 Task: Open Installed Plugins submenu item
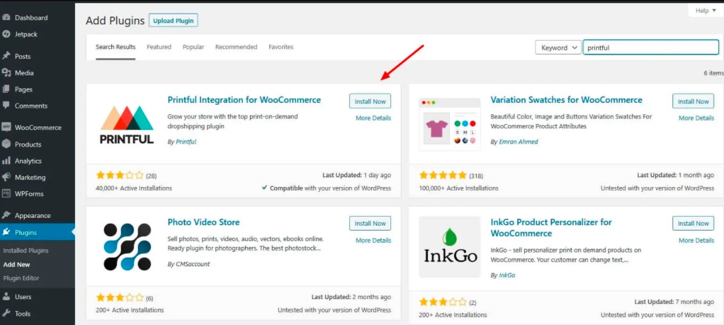click(25, 251)
